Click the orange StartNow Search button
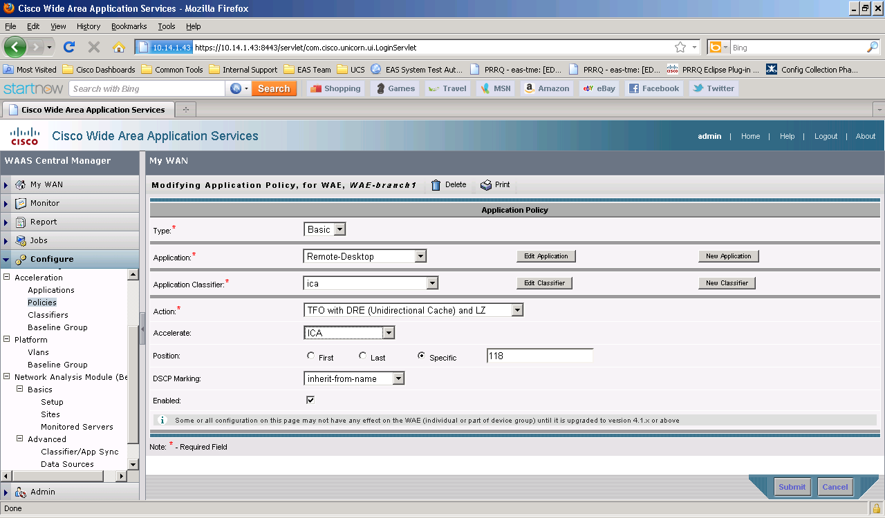Screen dimensions: 885x518 click(x=274, y=88)
